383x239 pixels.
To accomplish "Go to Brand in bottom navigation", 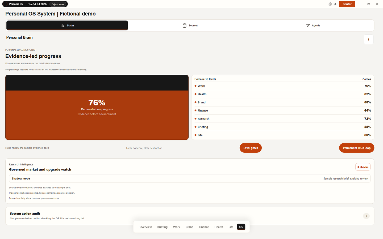I will tap(189, 227).
